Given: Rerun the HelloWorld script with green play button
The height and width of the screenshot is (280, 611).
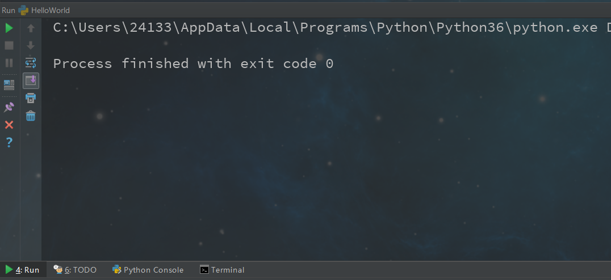Looking at the screenshot, I should 9,28.
